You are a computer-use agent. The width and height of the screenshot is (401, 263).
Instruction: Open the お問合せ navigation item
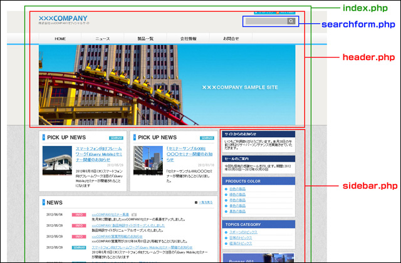[231, 39]
